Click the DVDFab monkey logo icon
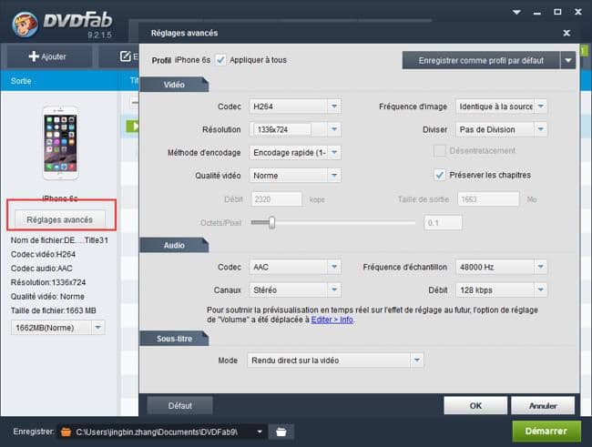 tap(25, 25)
